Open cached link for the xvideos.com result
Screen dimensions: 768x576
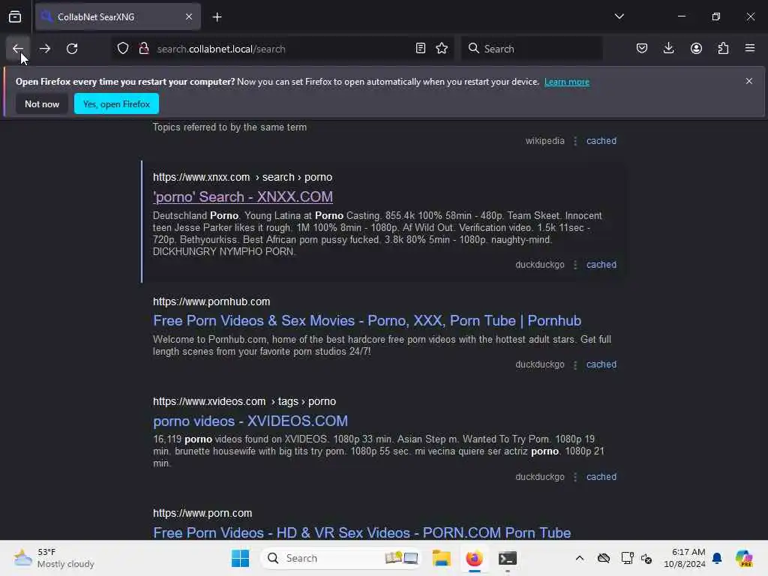coord(601,476)
